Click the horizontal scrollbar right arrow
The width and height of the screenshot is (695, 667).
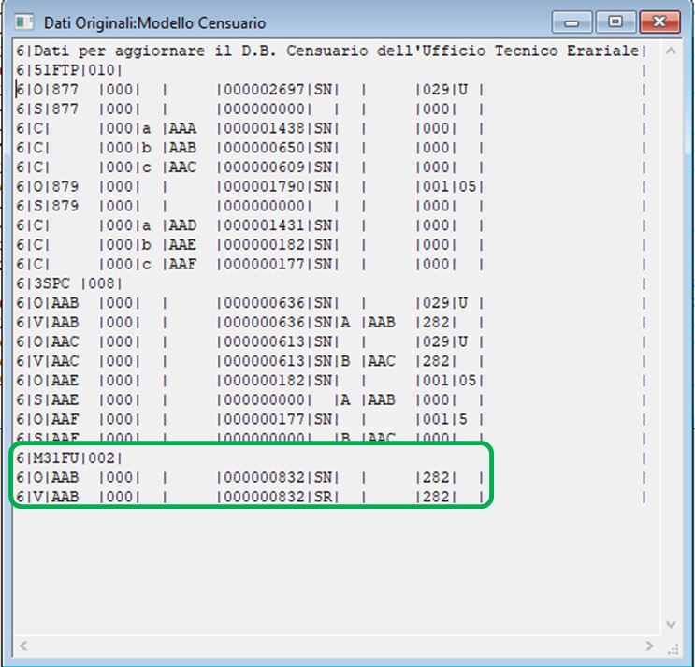(x=650, y=645)
